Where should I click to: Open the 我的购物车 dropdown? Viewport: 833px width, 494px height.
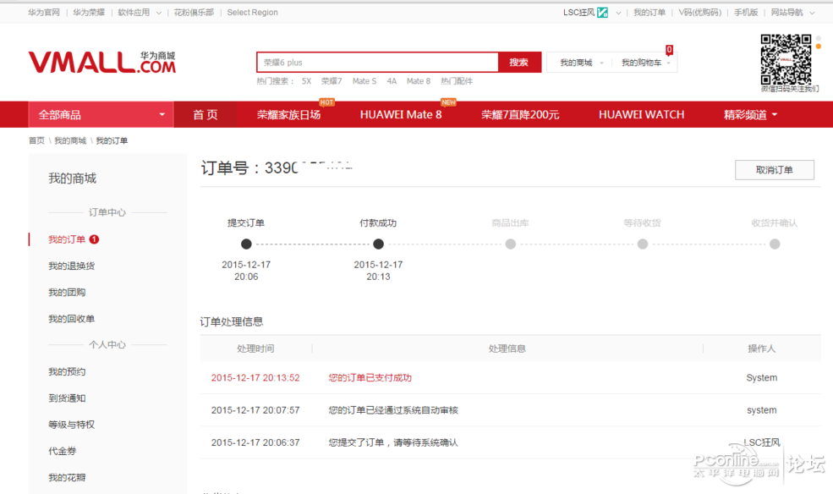[646, 63]
